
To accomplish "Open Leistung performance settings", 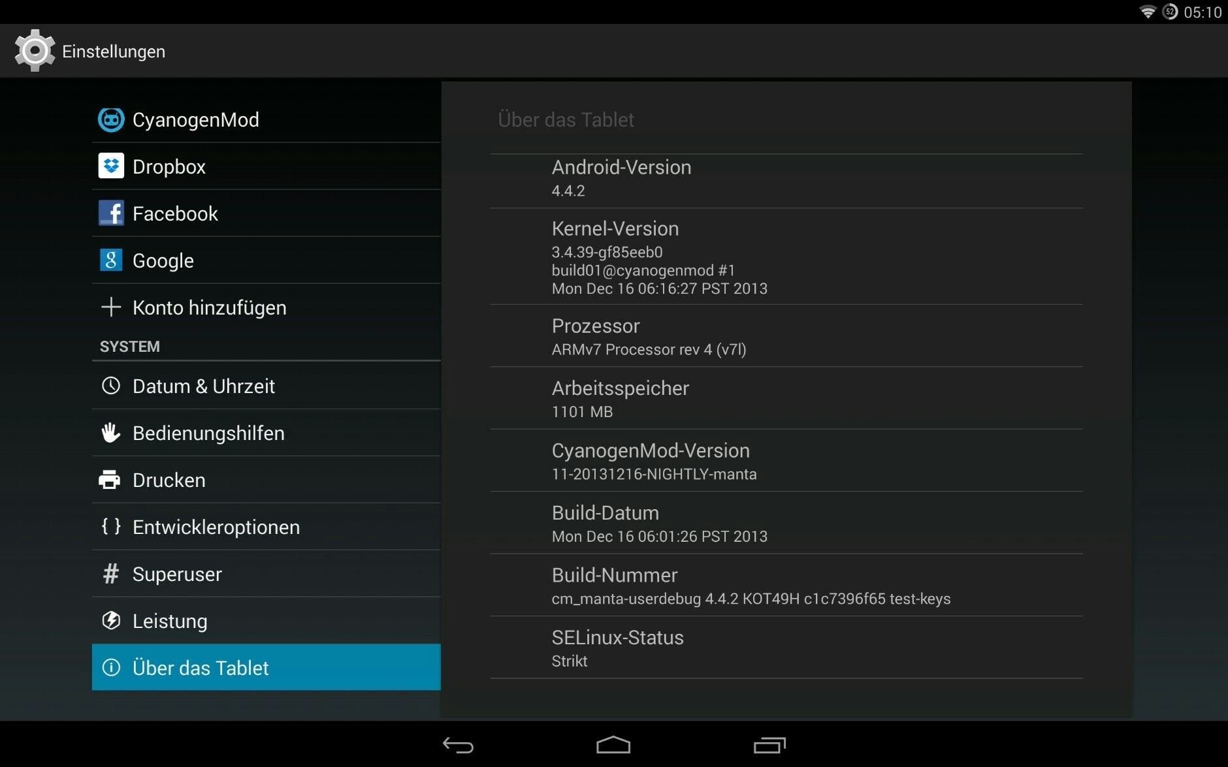I will [x=267, y=621].
